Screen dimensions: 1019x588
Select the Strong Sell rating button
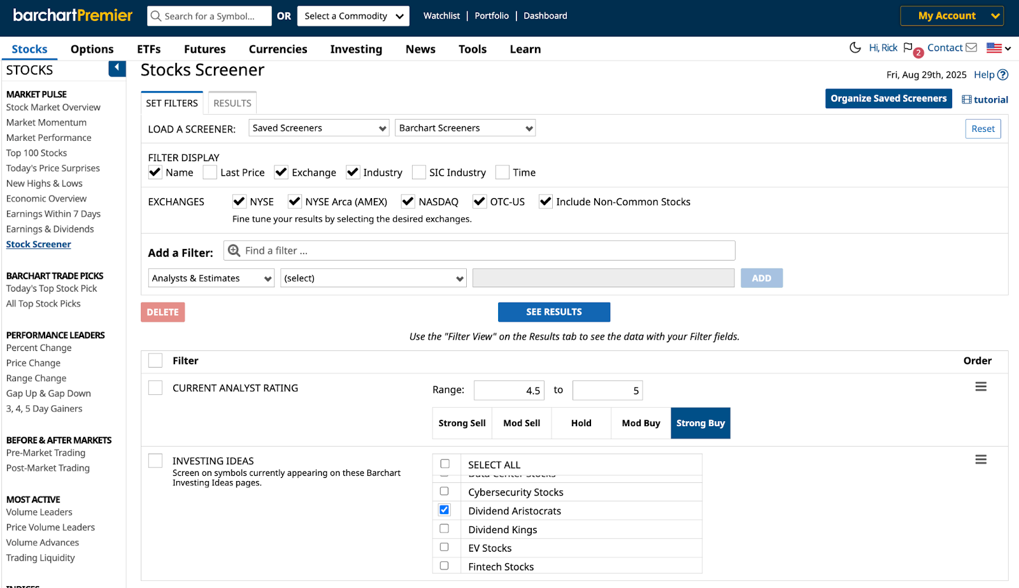pyautogui.click(x=462, y=423)
